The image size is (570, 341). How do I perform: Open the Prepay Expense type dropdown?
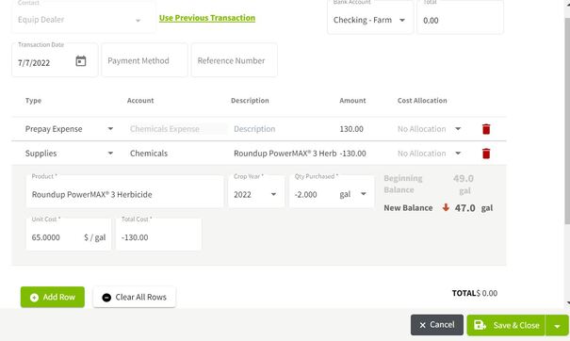(110, 129)
